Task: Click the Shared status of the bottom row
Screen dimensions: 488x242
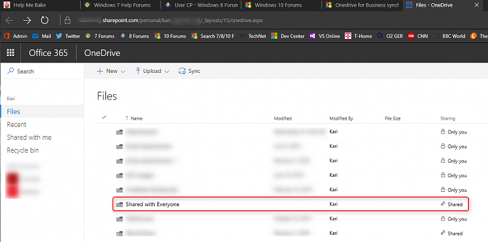Action: [x=455, y=234]
